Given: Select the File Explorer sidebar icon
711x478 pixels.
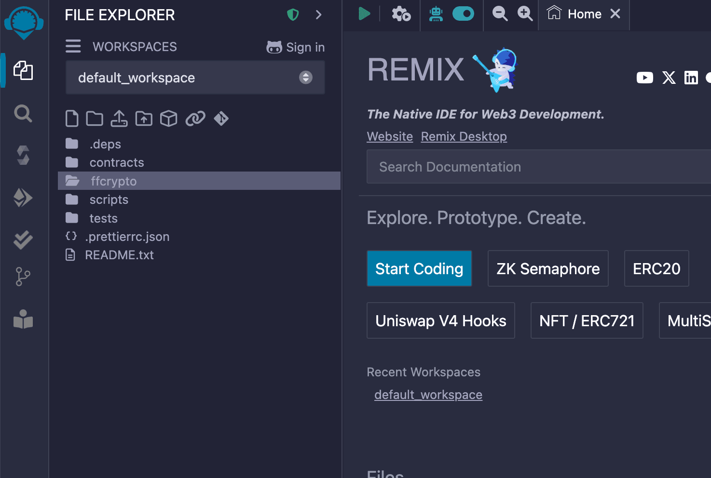Looking at the screenshot, I should point(23,70).
